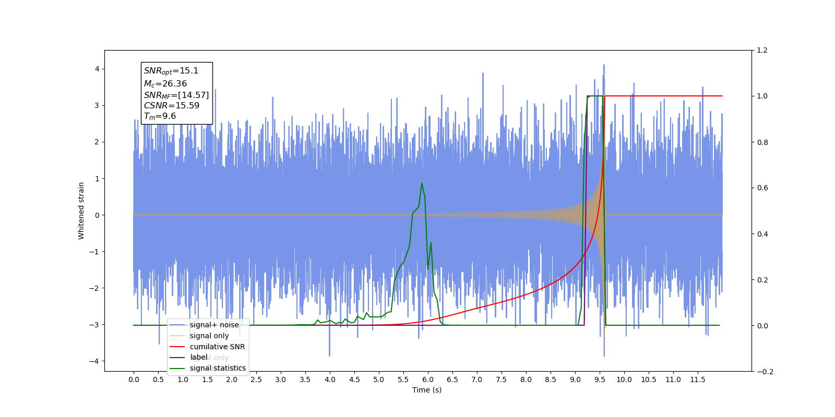Click the T_m=9.6 annotation line
Image resolution: width=835 pixels, height=417 pixels.
[160, 116]
